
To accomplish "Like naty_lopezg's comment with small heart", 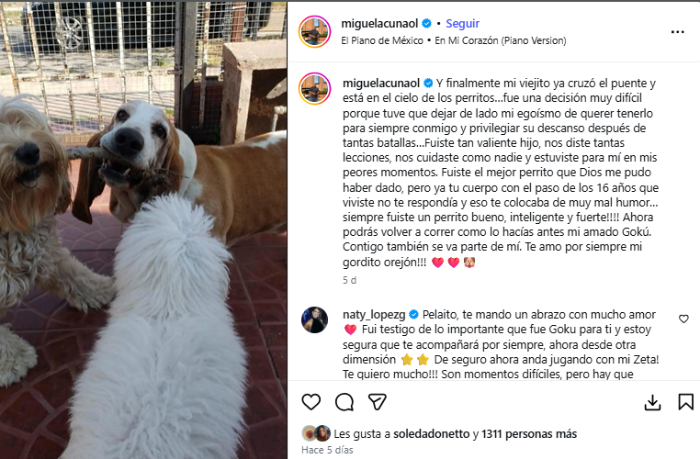I will [x=683, y=319].
